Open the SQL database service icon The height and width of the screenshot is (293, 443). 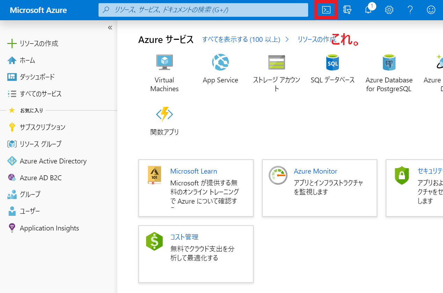(333, 63)
